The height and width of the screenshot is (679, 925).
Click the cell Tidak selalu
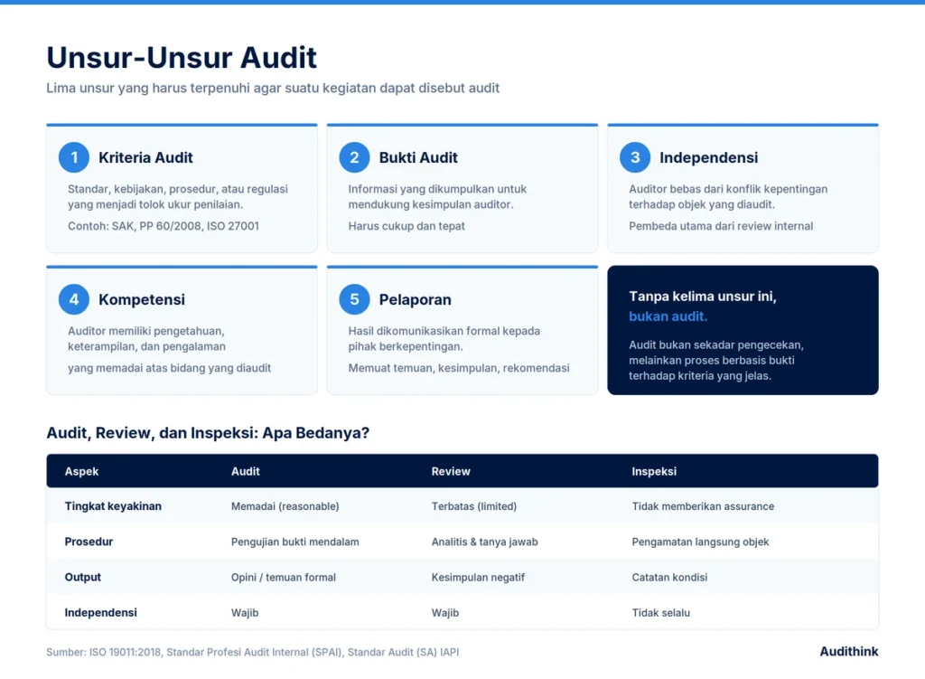(x=660, y=612)
